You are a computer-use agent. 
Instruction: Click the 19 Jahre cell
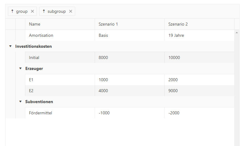(176, 35)
